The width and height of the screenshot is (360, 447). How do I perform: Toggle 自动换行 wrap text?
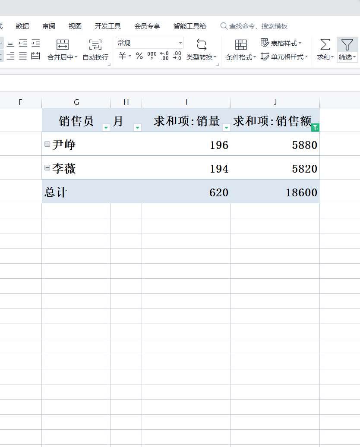[x=95, y=50]
